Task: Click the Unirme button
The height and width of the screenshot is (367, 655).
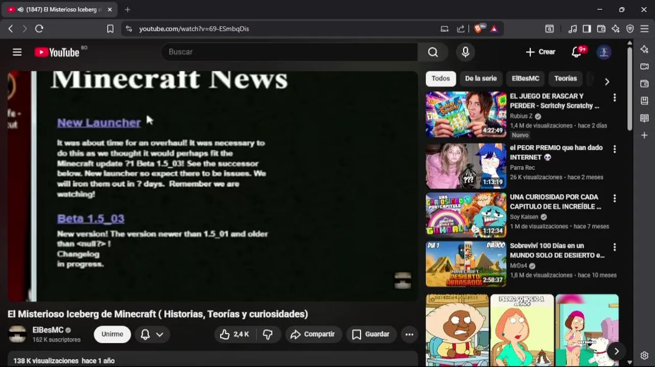Action: tap(112, 334)
